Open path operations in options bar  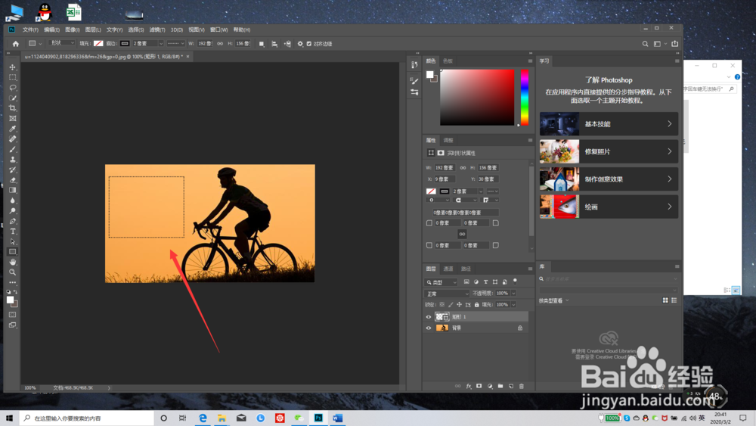click(262, 43)
